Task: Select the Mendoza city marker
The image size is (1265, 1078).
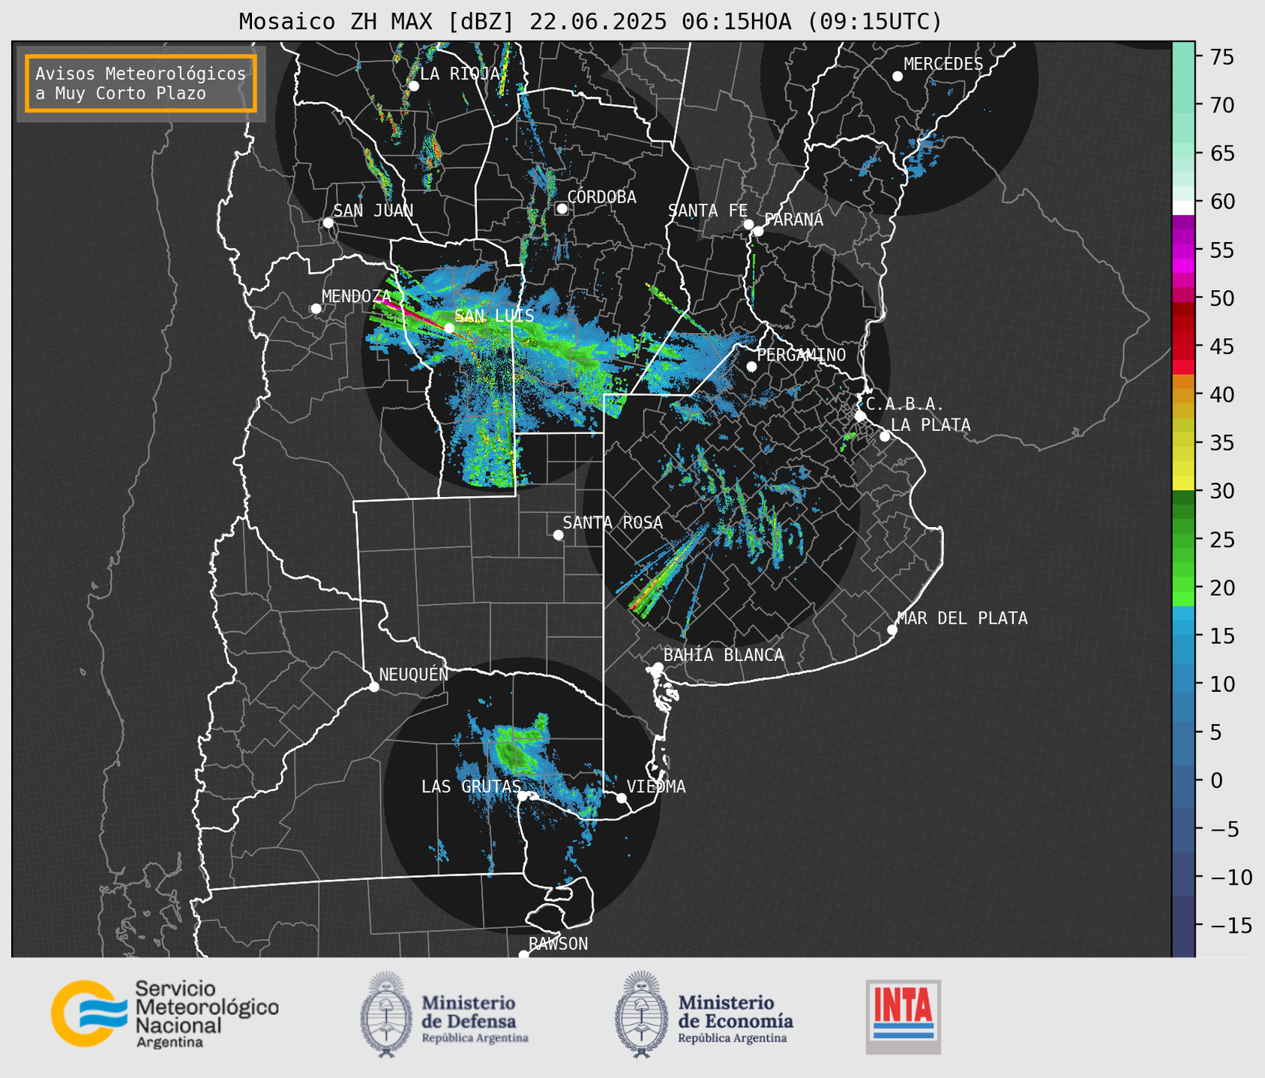Action: [316, 309]
